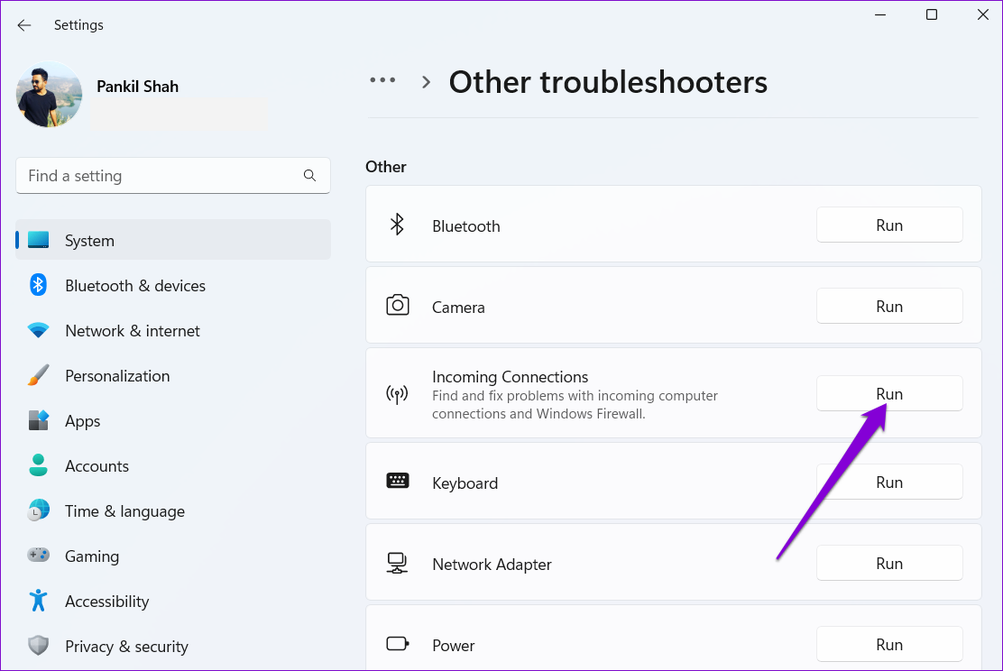This screenshot has height=671, width=1003.
Task: Click the Incoming Connections description text
Action: [575, 404]
